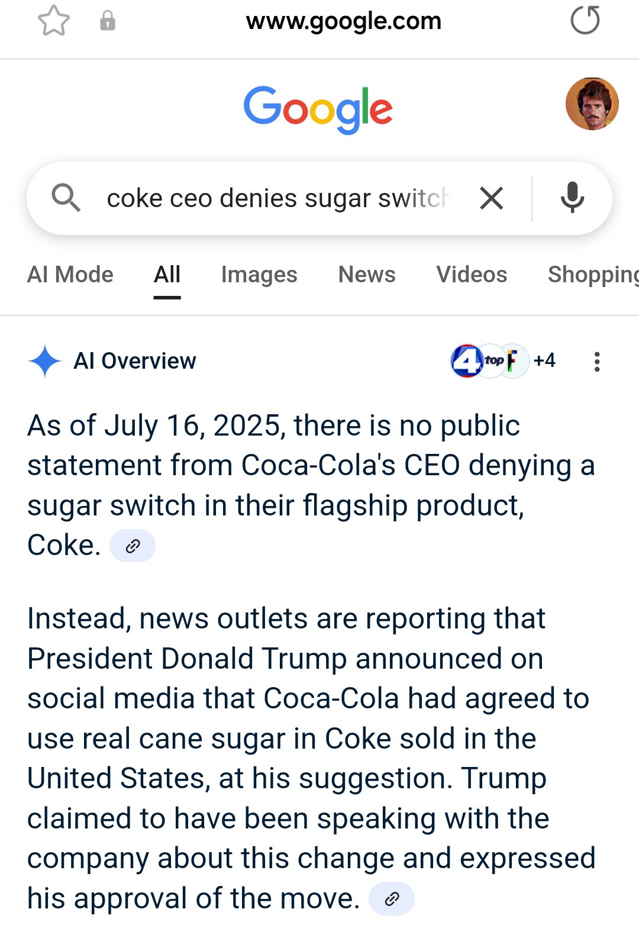
Task: Tap the padlock site security icon
Action: point(107,21)
